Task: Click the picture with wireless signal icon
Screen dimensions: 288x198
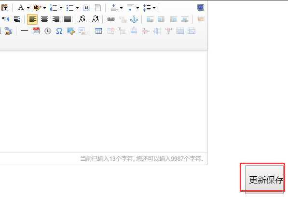Action: [8, 31]
